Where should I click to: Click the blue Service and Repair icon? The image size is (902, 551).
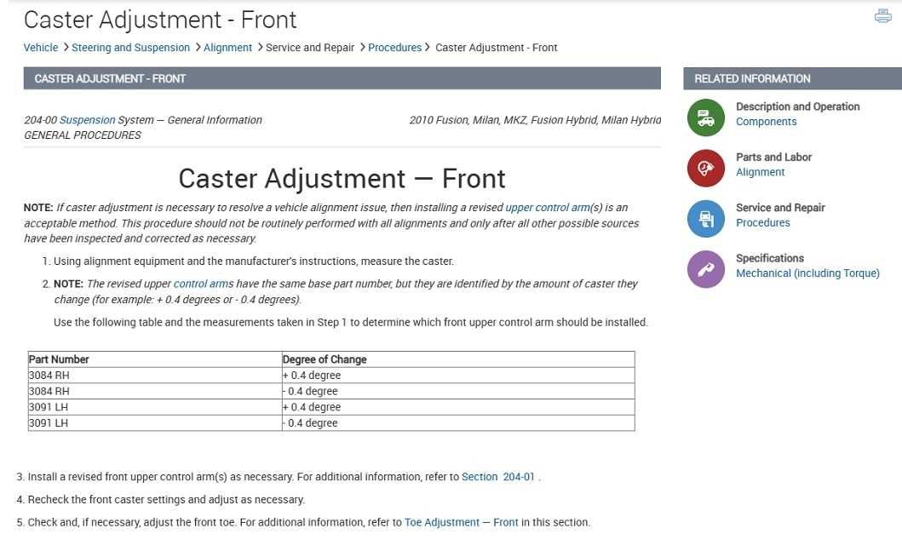click(705, 219)
